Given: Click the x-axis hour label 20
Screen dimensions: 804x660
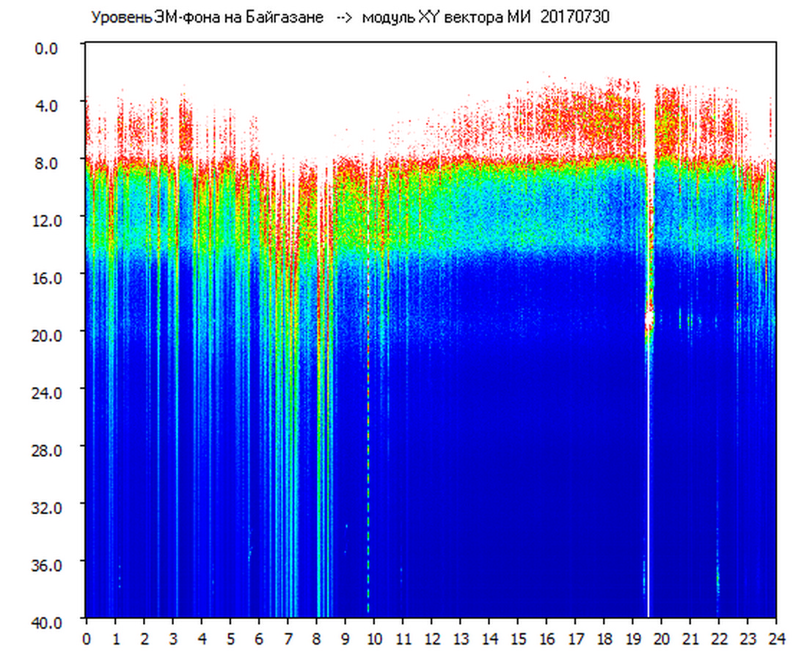Looking at the screenshot, I should pyautogui.click(x=661, y=639).
